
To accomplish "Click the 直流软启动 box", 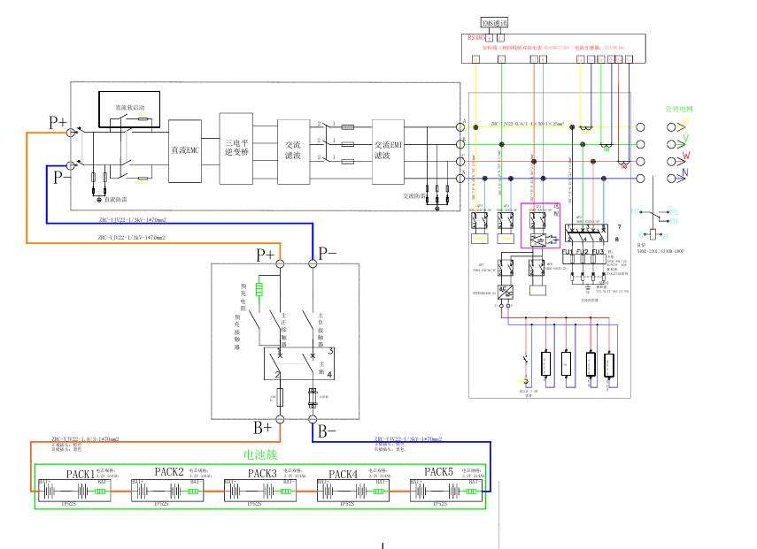I will point(129,109).
